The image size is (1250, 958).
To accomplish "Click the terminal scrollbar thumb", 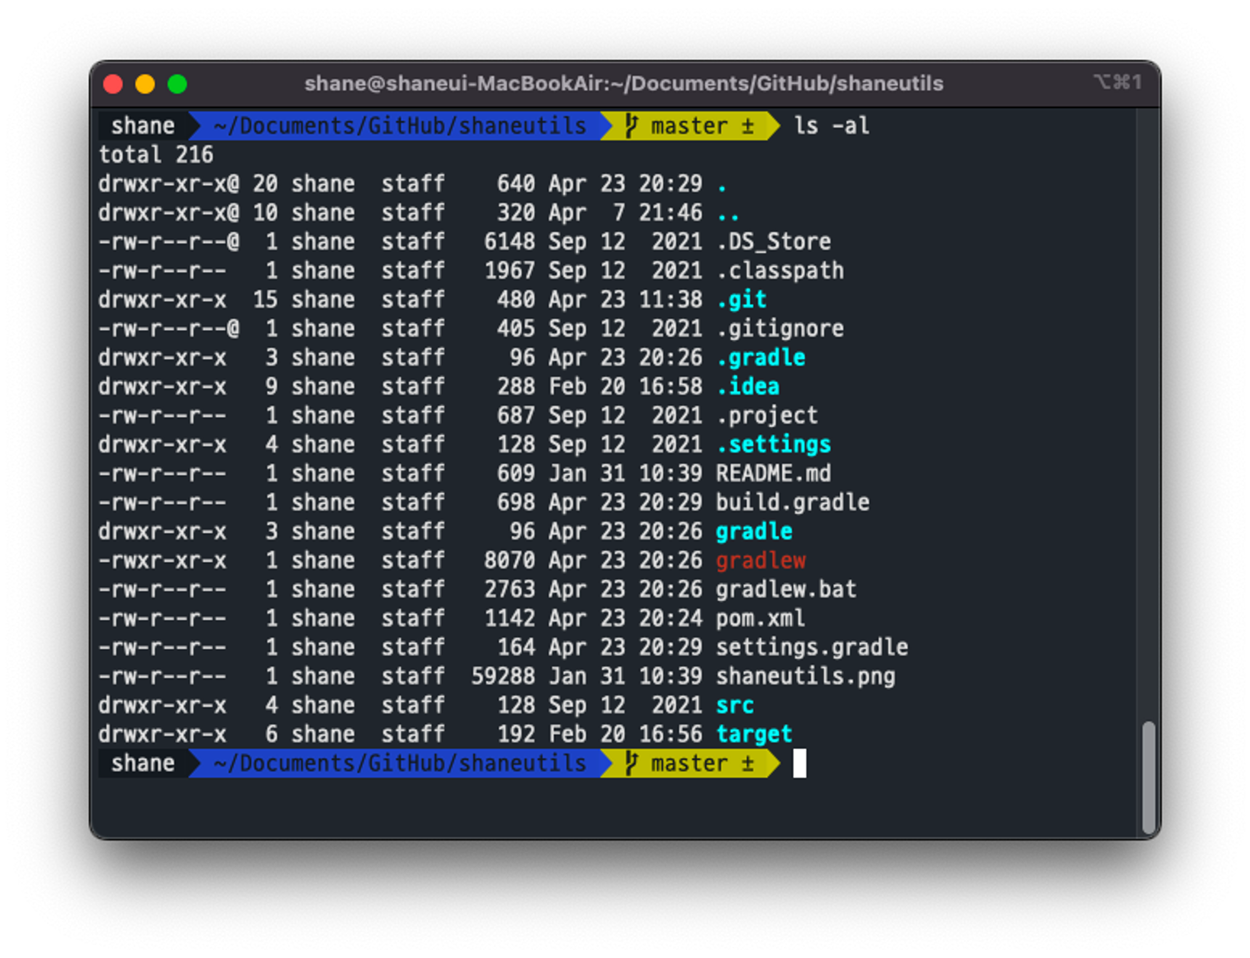I will 1149,777.
